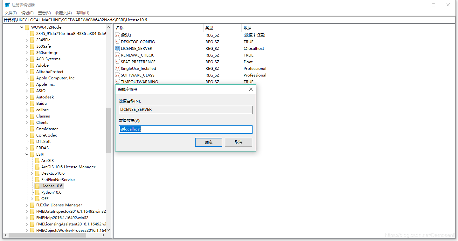Open the 编辑(E) menu
This screenshot has height=241, width=458.
coord(27,13)
